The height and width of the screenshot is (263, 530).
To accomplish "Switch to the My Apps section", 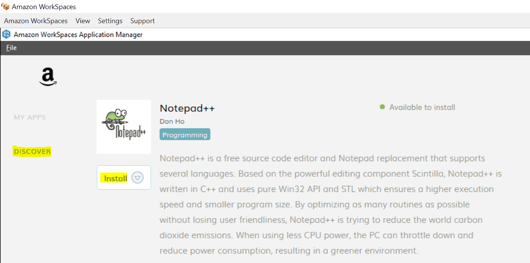I will (30, 117).
